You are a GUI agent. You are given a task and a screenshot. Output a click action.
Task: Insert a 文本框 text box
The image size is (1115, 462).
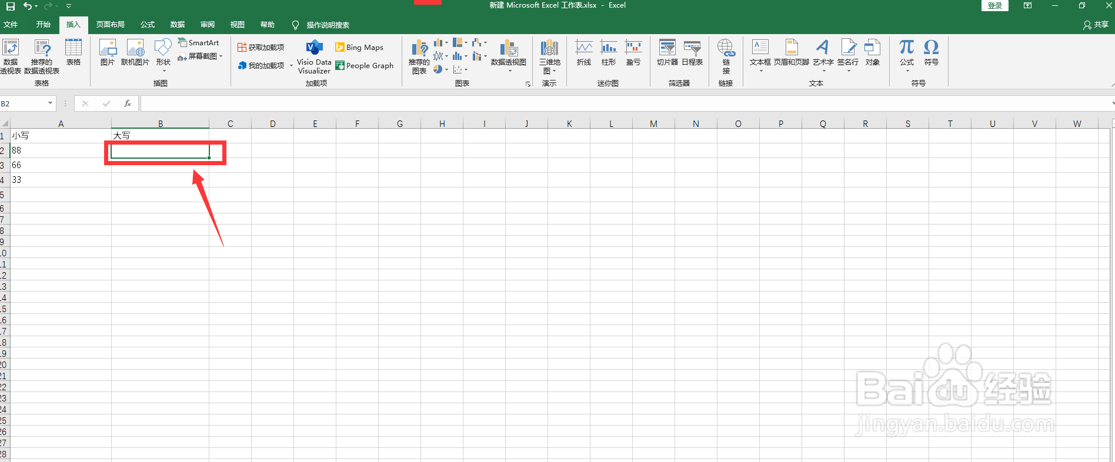[x=760, y=55]
